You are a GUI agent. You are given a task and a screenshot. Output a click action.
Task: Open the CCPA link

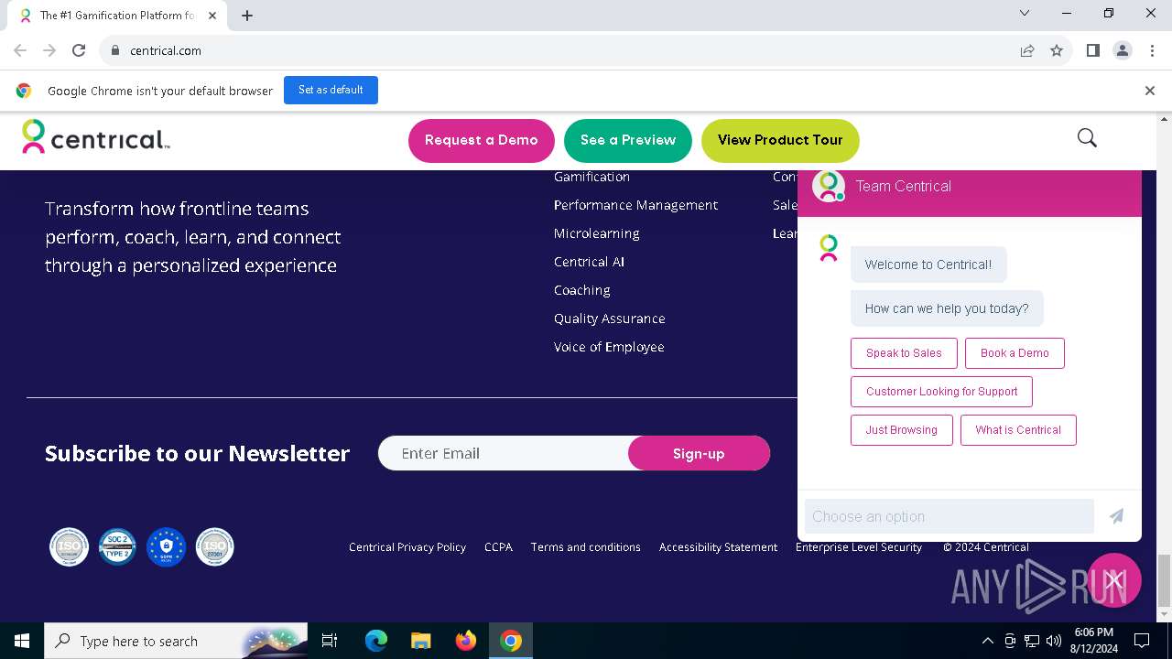tap(498, 547)
